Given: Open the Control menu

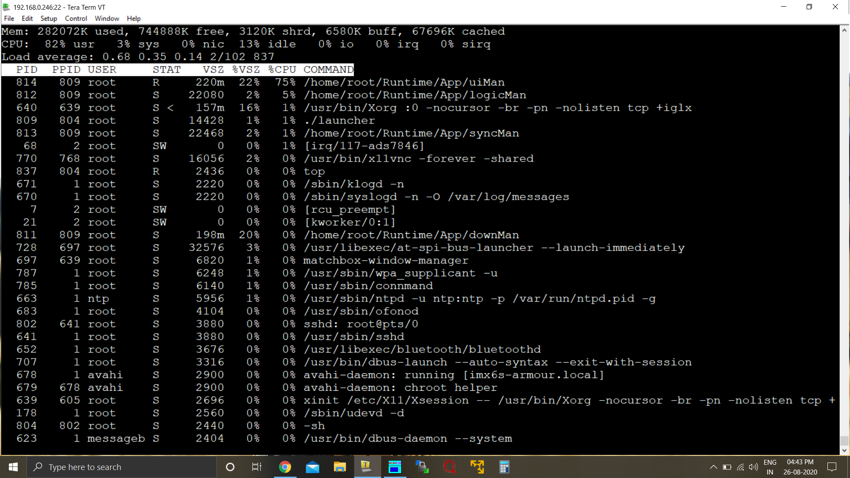Looking at the screenshot, I should (x=76, y=19).
